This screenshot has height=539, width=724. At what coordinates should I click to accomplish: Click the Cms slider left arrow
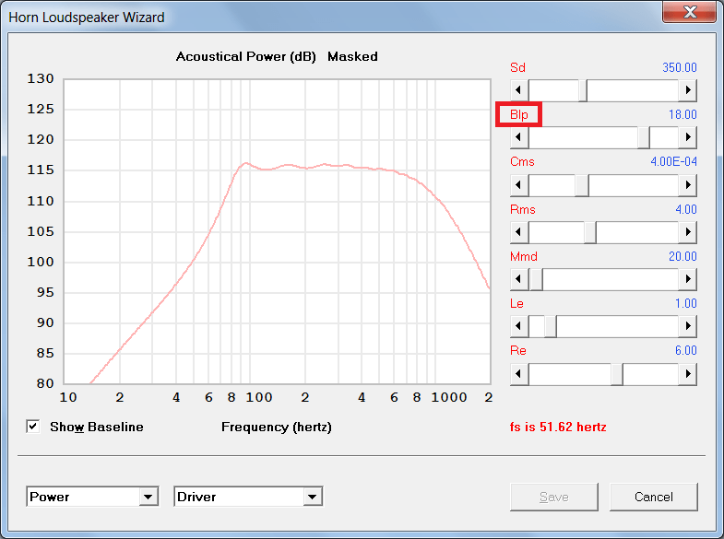(519, 185)
